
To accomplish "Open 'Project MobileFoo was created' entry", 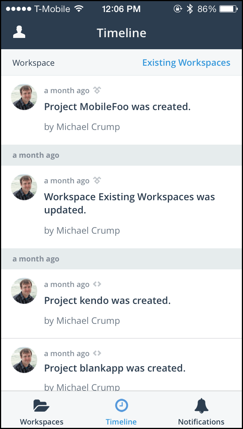I will tap(117, 107).
